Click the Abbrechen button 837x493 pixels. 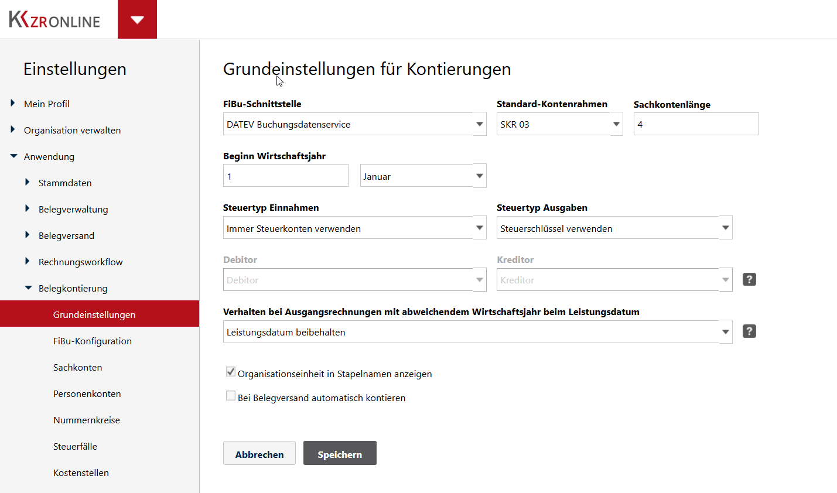pyautogui.click(x=259, y=453)
